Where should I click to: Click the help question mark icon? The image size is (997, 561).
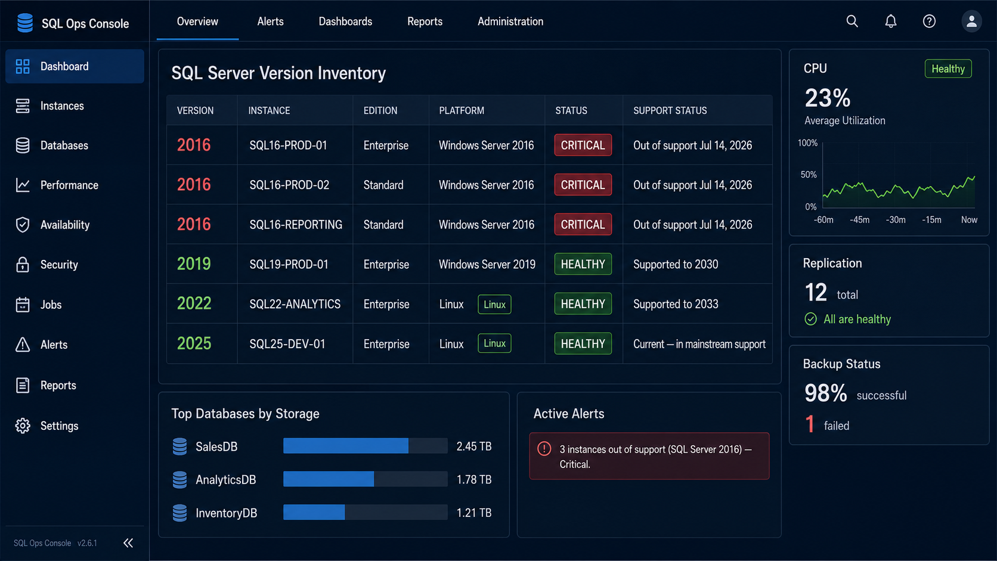(929, 21)
